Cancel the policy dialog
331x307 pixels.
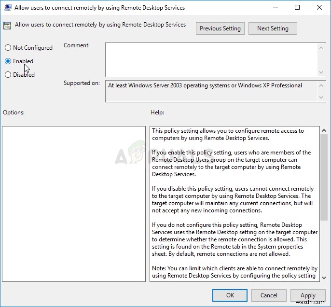point(269,295)
